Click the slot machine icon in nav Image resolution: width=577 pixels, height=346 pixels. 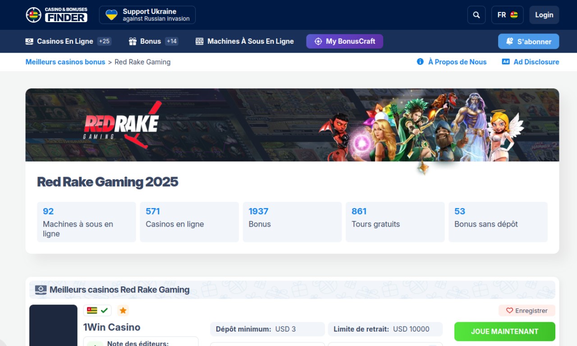click(199, 41)
